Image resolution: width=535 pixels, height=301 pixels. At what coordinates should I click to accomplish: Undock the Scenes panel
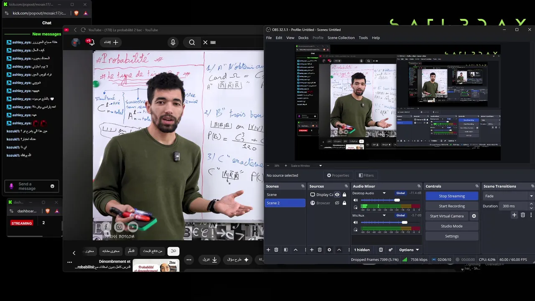click(303, 186)
